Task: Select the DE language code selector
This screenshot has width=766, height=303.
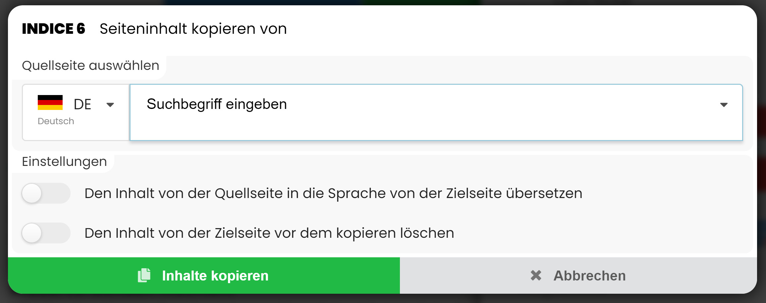Action: coord(82,104)
